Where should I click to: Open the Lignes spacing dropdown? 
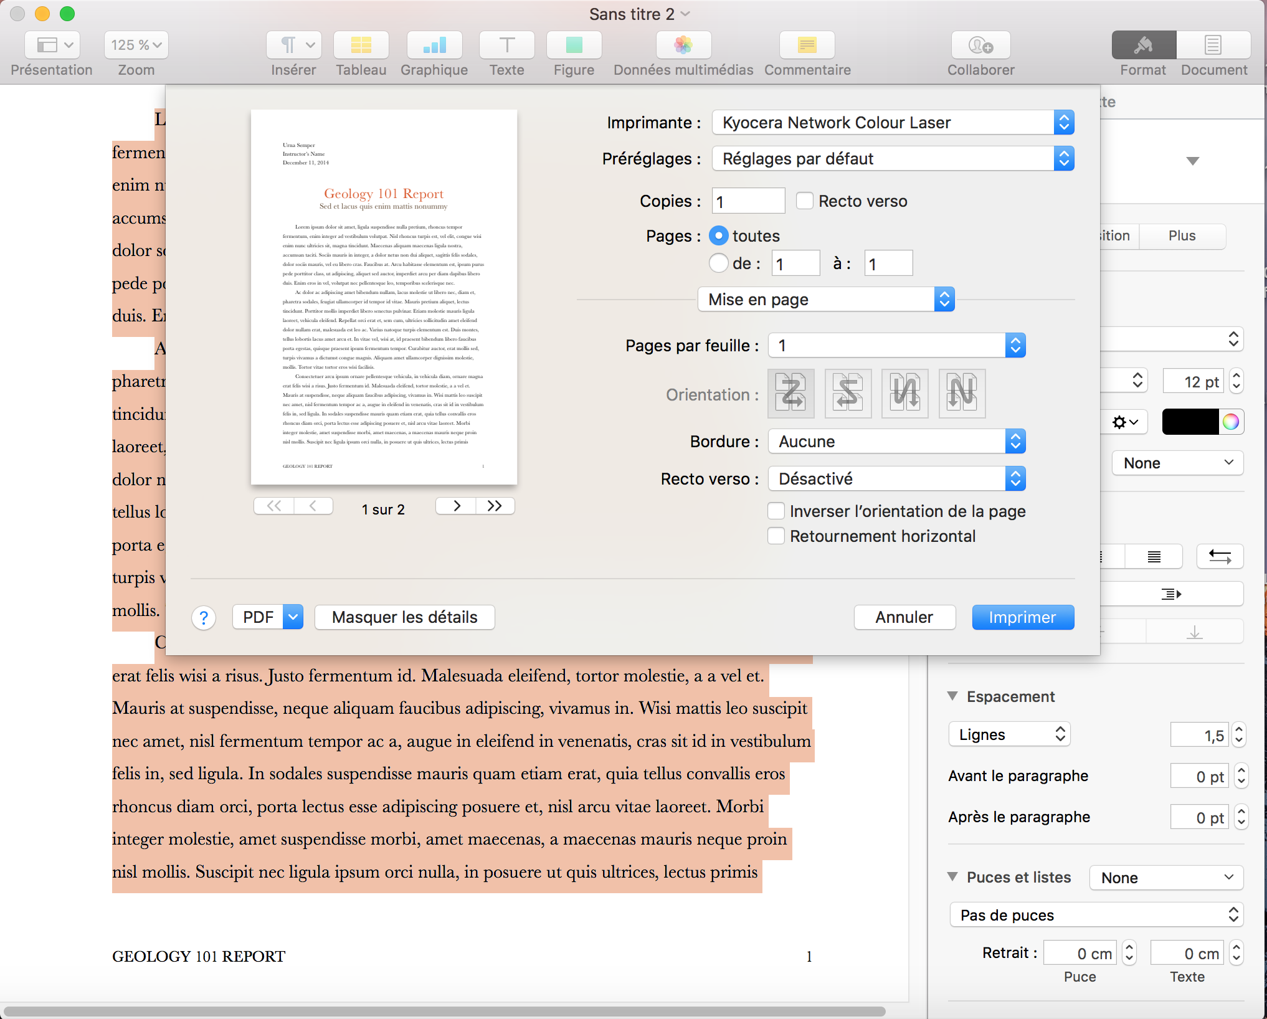coord(1010,734)
